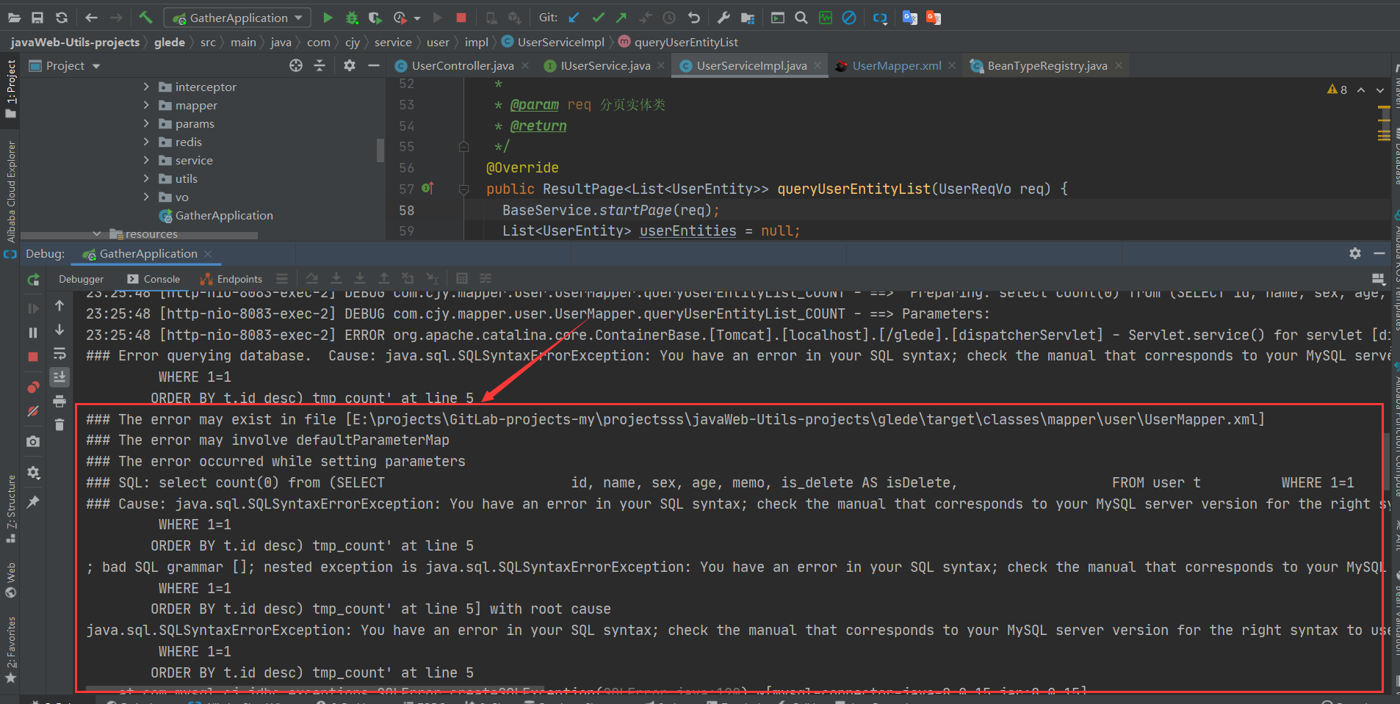This screenshot has height=704, width=1400.
Task: Expand the utils folder
Action: (x=146, y=178)
